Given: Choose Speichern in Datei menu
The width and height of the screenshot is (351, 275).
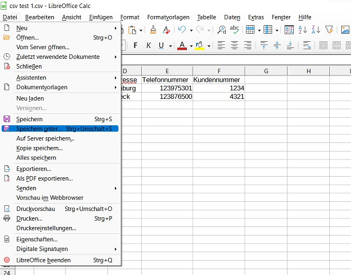Looking at the screenshot, I should pyautogui.click(x=60, y=119).
